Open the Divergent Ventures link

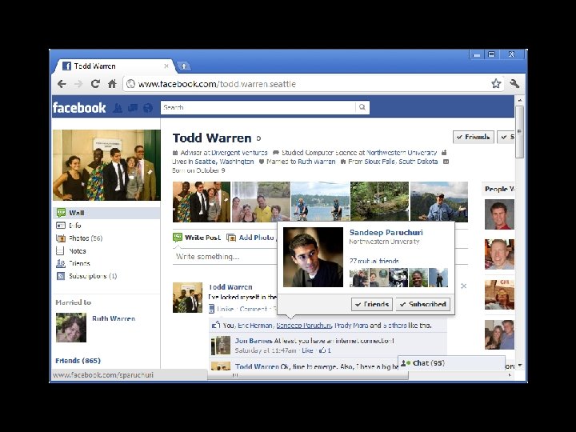pyautogui.click(x=239, y=153)
